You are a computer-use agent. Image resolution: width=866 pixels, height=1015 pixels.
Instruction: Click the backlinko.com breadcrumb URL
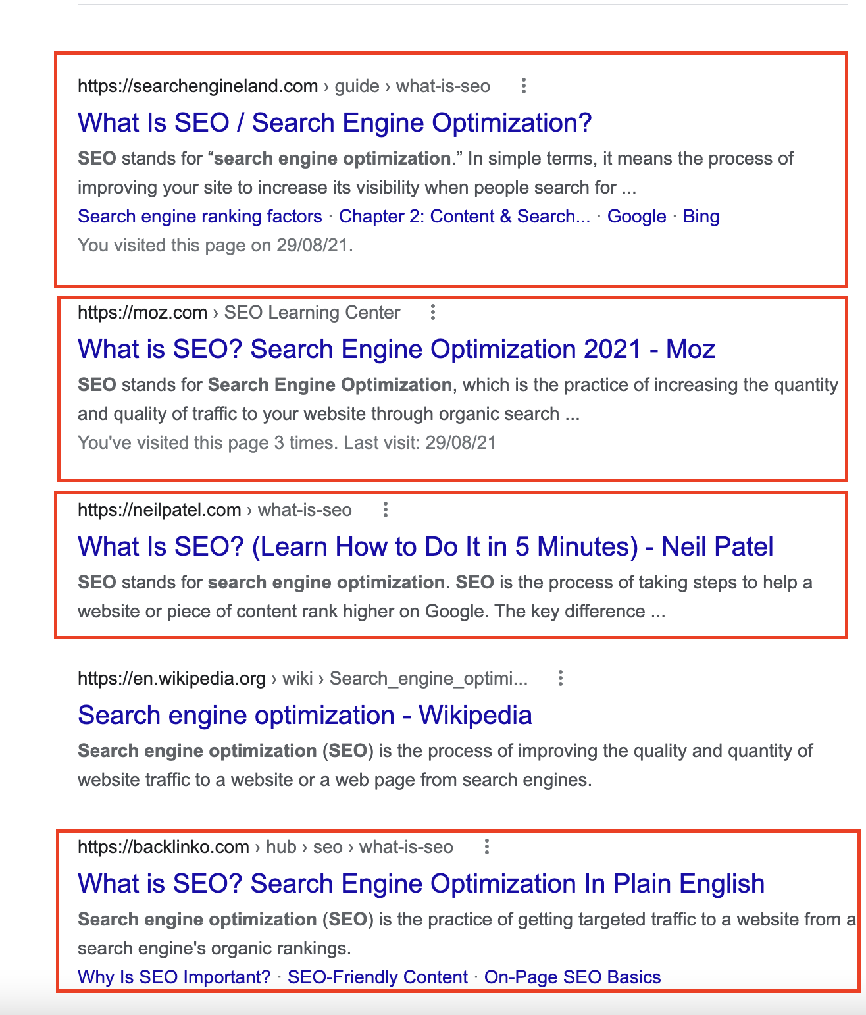162,847
